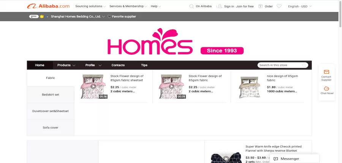Start Chat Now with the chat icon
Screen dimensions: 342x163
326,89
